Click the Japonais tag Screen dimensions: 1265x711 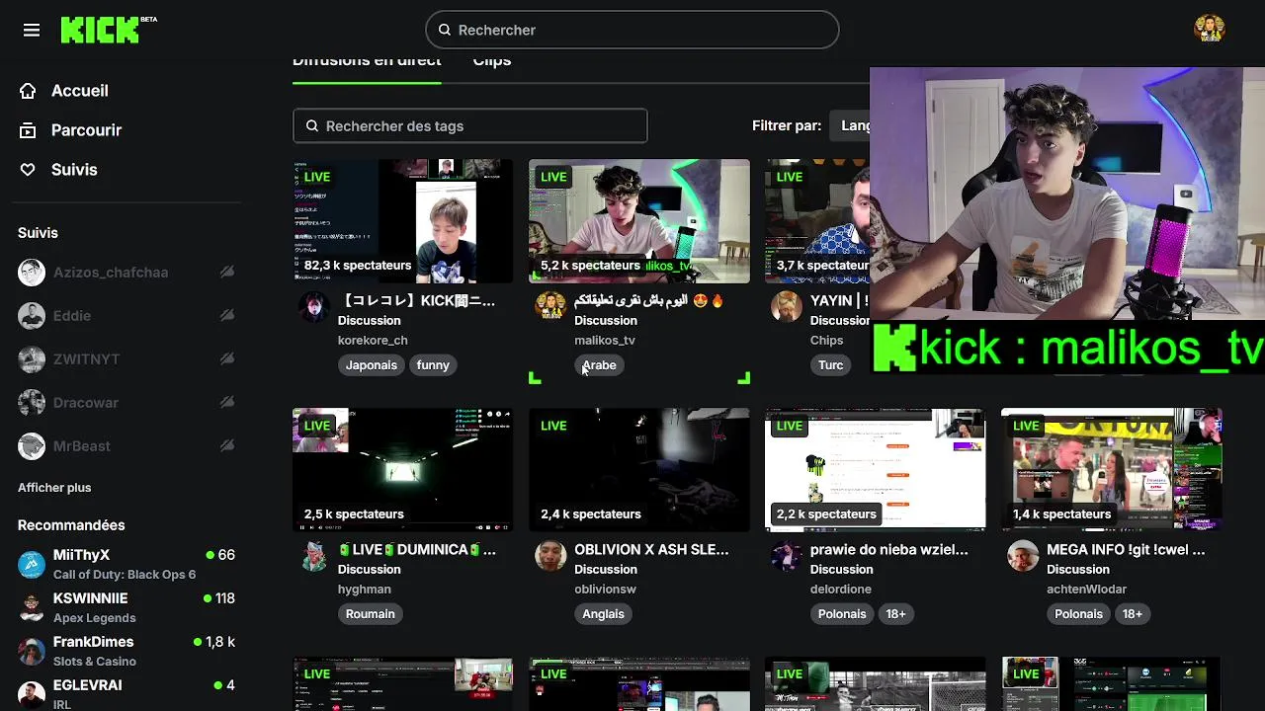pyautogui.click(x=372, y=365)
